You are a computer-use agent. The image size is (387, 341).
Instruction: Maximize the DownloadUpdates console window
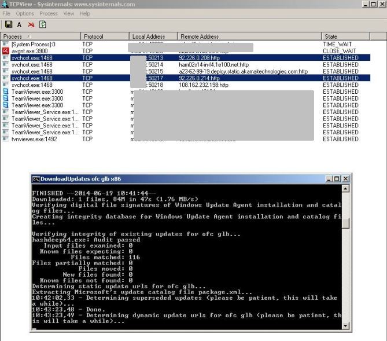tap(337, 179)
